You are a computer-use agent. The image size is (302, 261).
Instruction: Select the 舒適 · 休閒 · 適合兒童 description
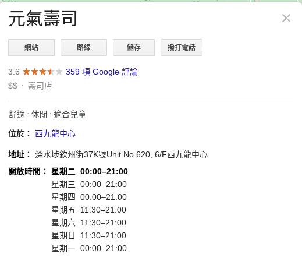pos(47,114)
